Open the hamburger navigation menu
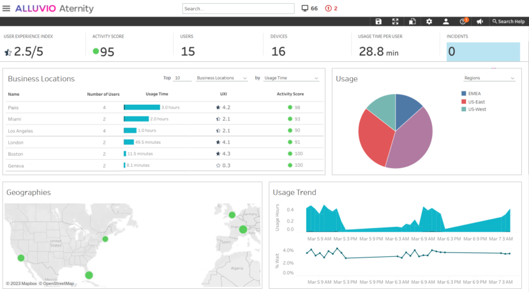Viewport: 529px width, 292px height. 7,9
